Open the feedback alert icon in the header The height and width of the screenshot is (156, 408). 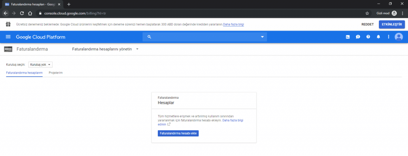pos(358,37)
